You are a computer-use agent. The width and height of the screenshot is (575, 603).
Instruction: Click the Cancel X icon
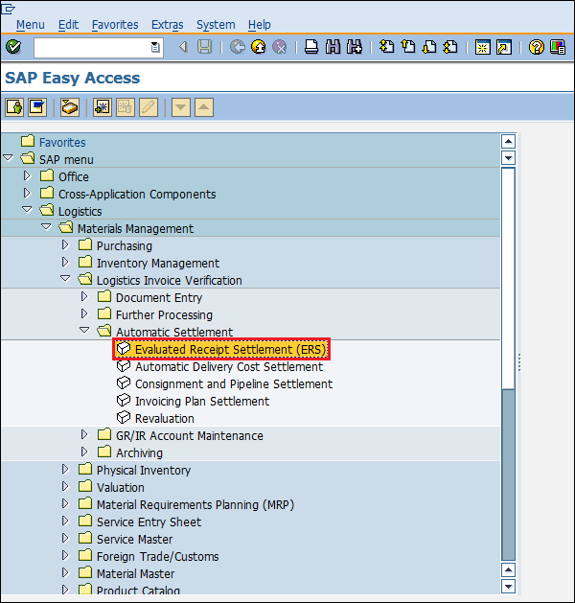pos(280,47)
